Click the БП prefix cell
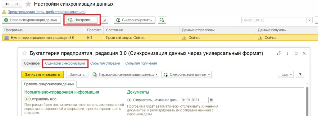318x116 pixels. (x=94, y=37)
